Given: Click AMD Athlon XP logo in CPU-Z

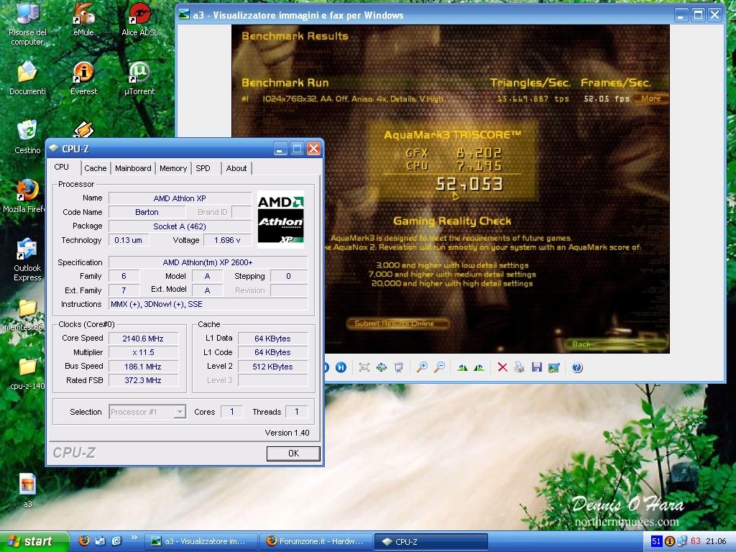Looking at the screenshot, I should pyautogui.click(x=281, y=220).
